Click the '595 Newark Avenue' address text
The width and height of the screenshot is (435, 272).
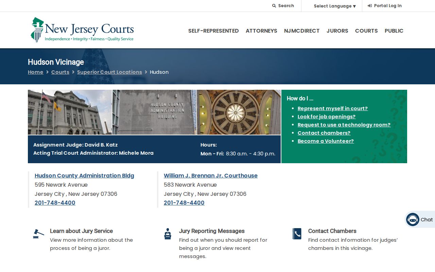[61, 185]
